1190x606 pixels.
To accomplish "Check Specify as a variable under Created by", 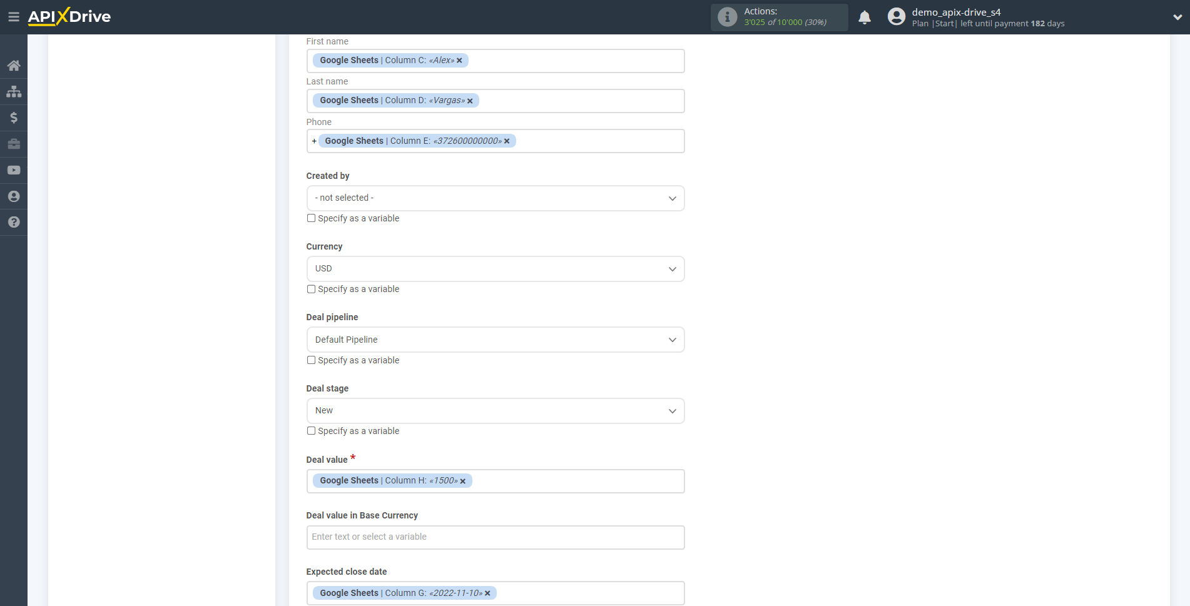I will [311, 218].
